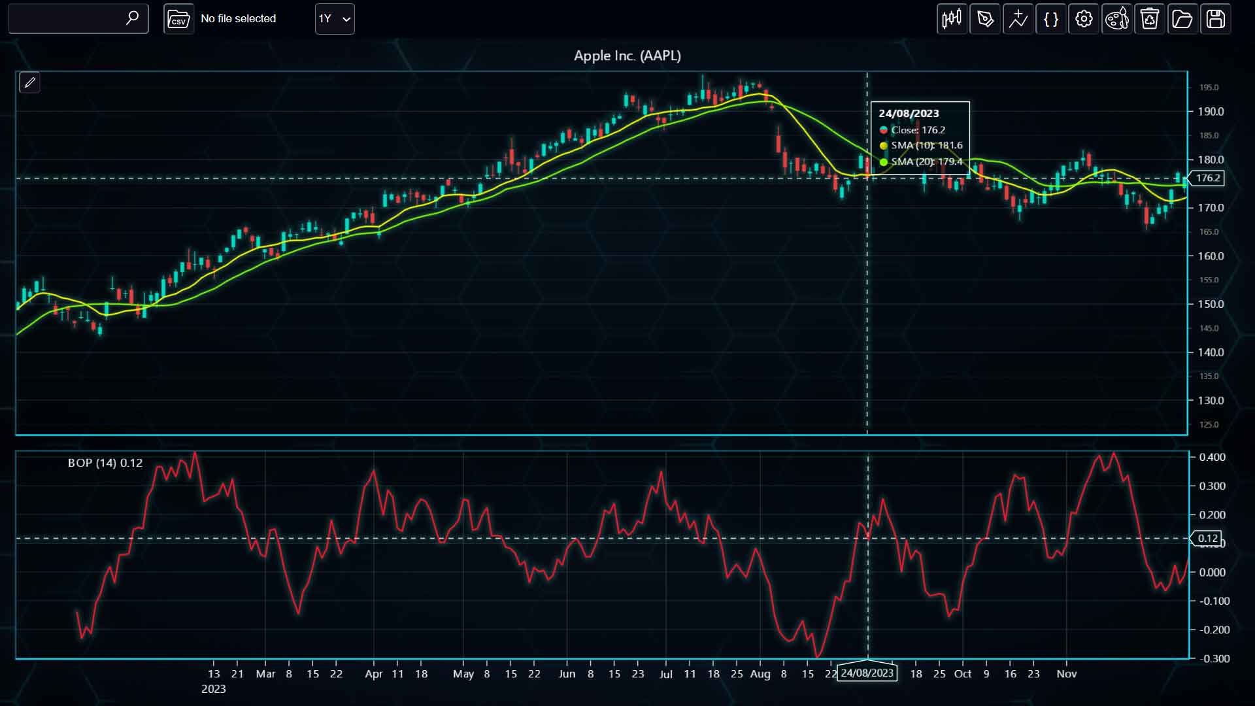The width and height of the screenshot is (1255, 706).
Task: Click the open folder icon
Action: pos(1182,19)
